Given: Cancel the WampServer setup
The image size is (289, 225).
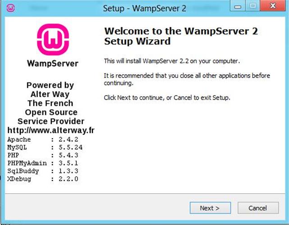Looking at the screenshot, I should tap(258, 208).
